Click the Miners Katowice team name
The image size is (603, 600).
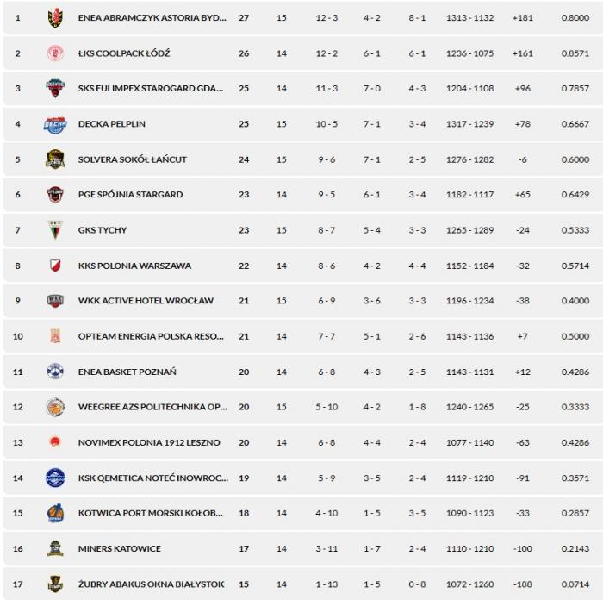(119, 548)
